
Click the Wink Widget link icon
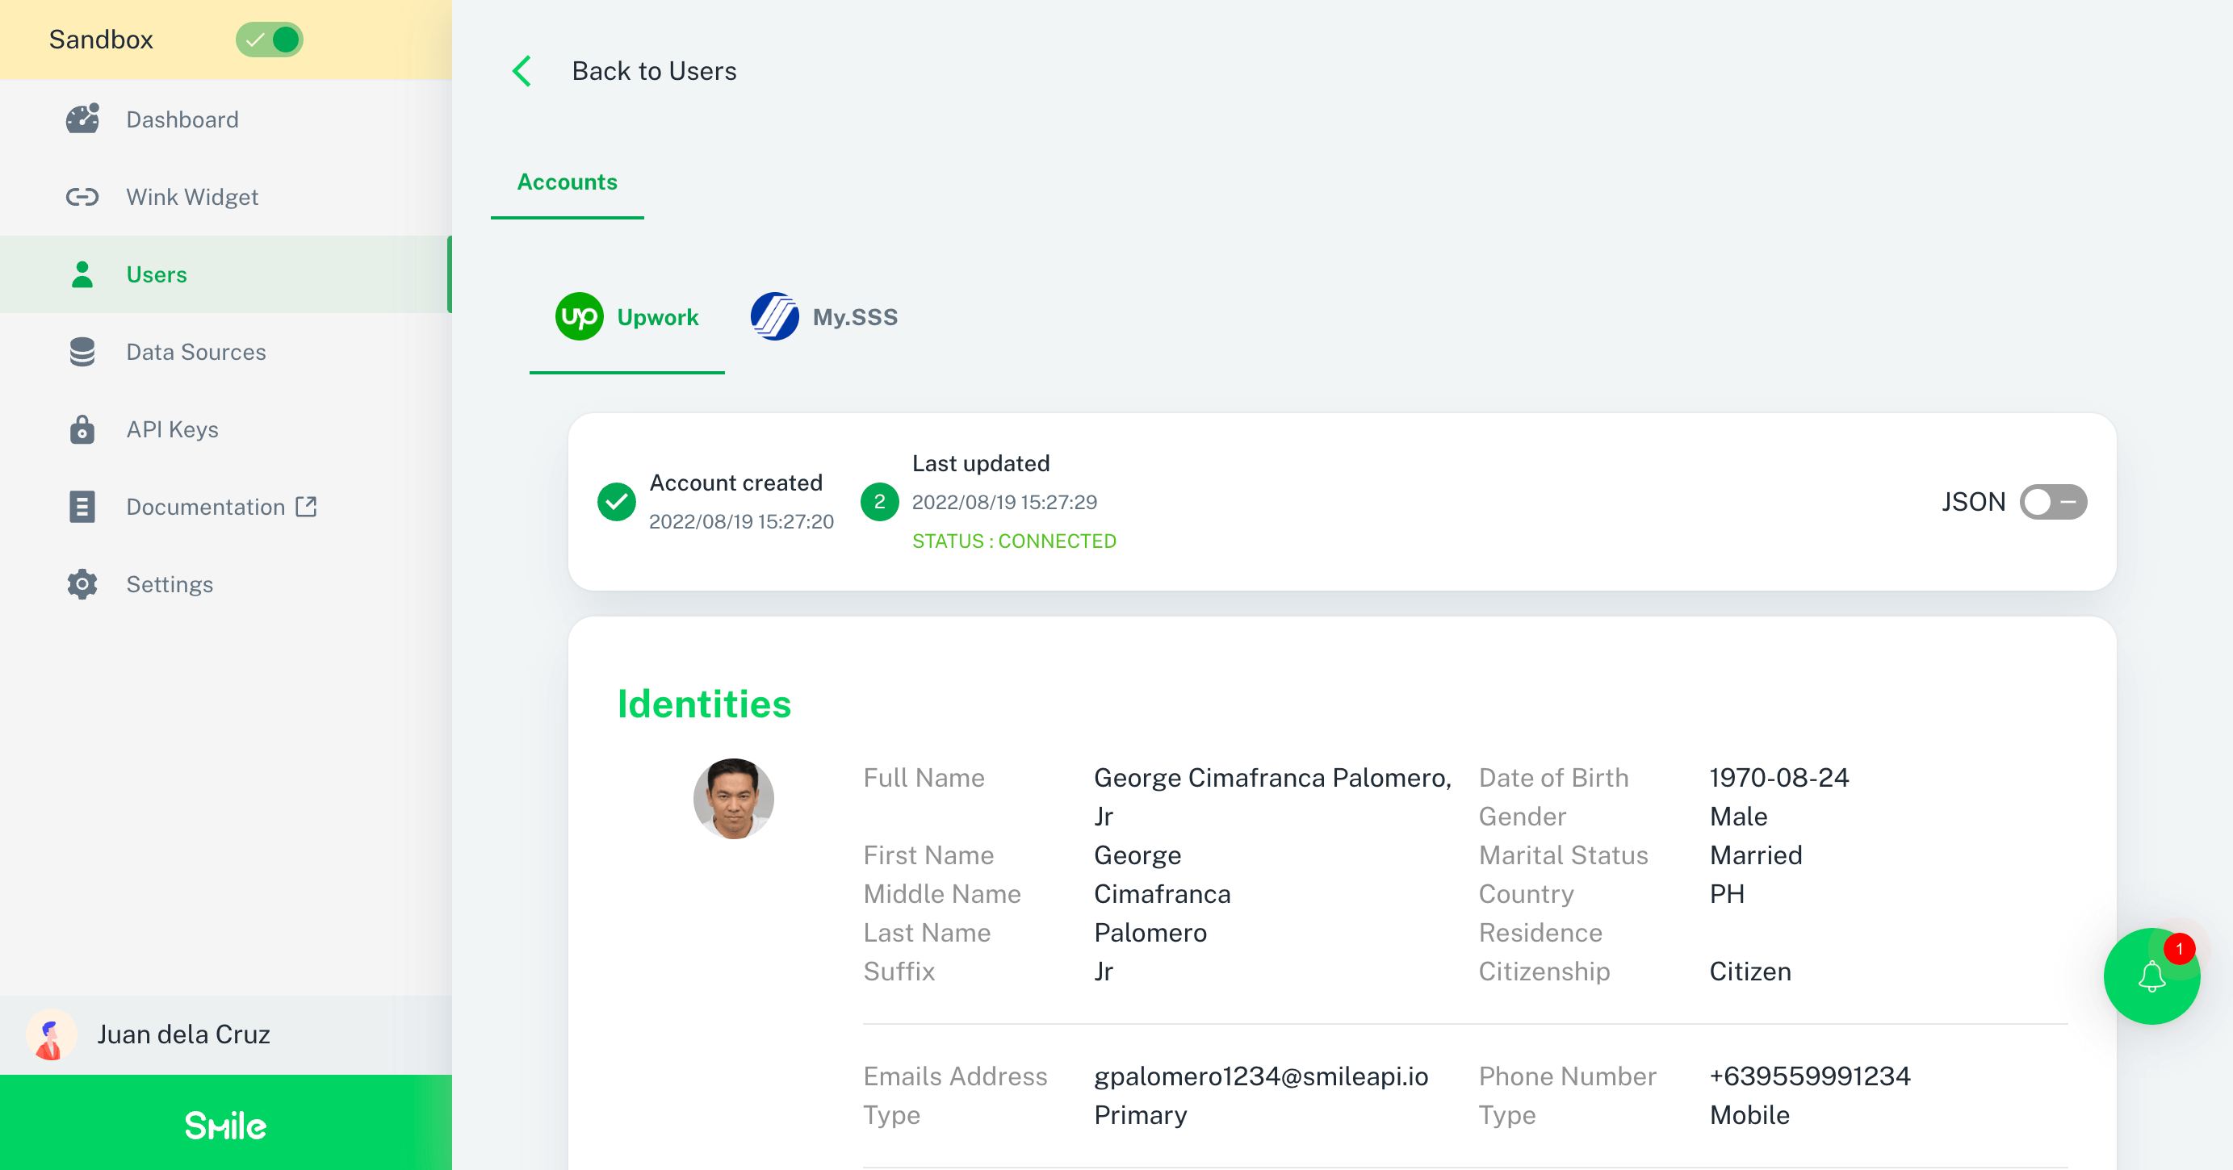pos(82,197)
